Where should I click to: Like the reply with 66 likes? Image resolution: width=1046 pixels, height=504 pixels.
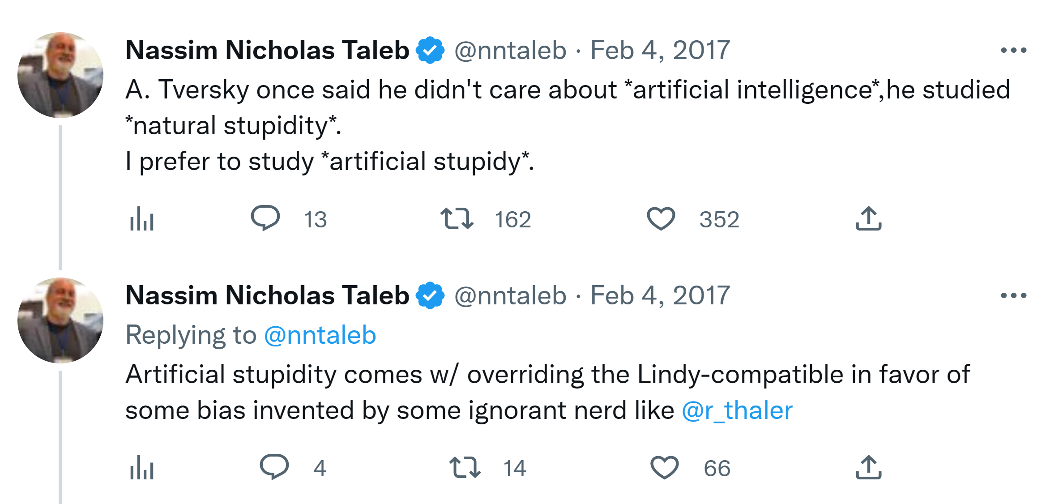[x=664, y=467]
